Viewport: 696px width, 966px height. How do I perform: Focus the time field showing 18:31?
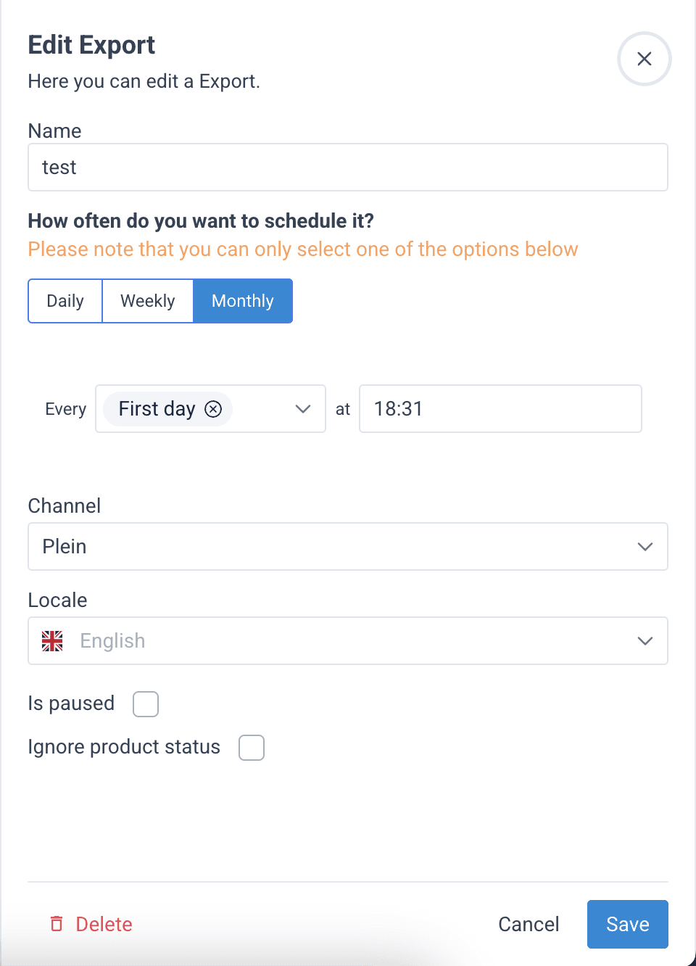coord(500,409)
